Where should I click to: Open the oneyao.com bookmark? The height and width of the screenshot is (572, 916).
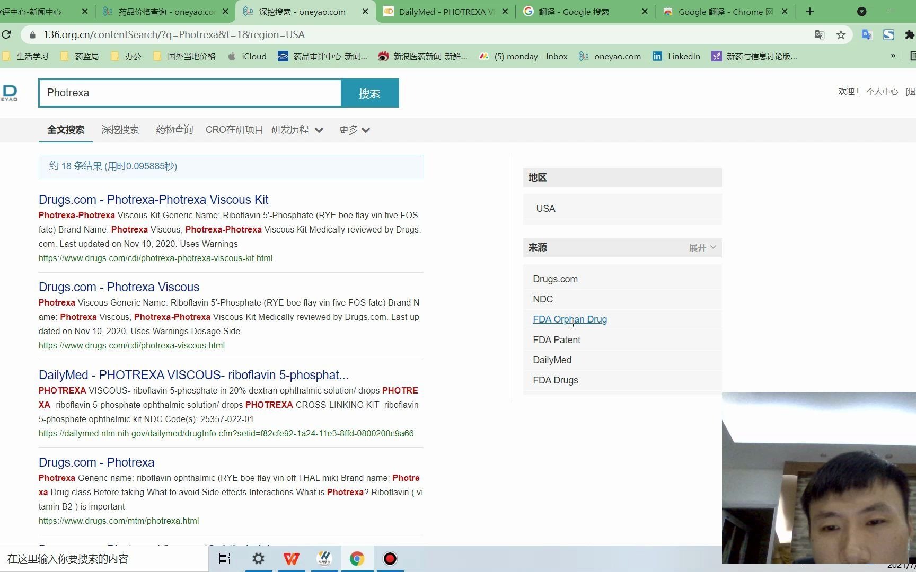click(x=610, y=56)
